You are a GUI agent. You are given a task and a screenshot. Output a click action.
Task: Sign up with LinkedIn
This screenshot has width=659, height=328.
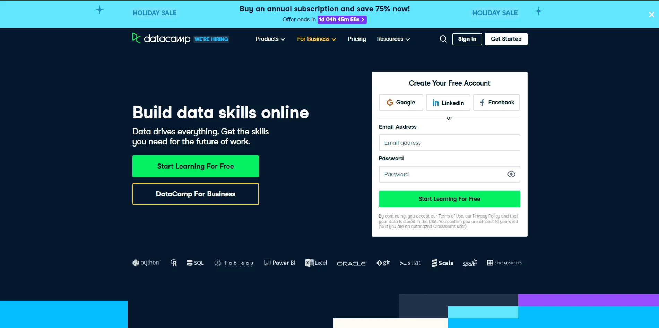448,103
